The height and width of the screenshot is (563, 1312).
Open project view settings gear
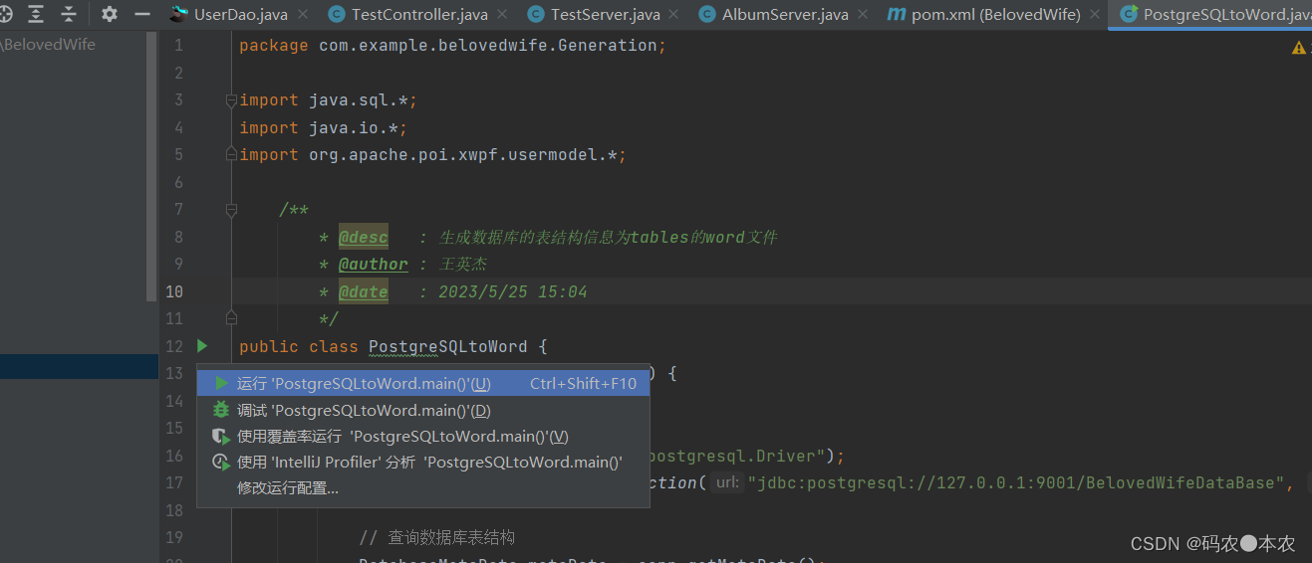110,14
